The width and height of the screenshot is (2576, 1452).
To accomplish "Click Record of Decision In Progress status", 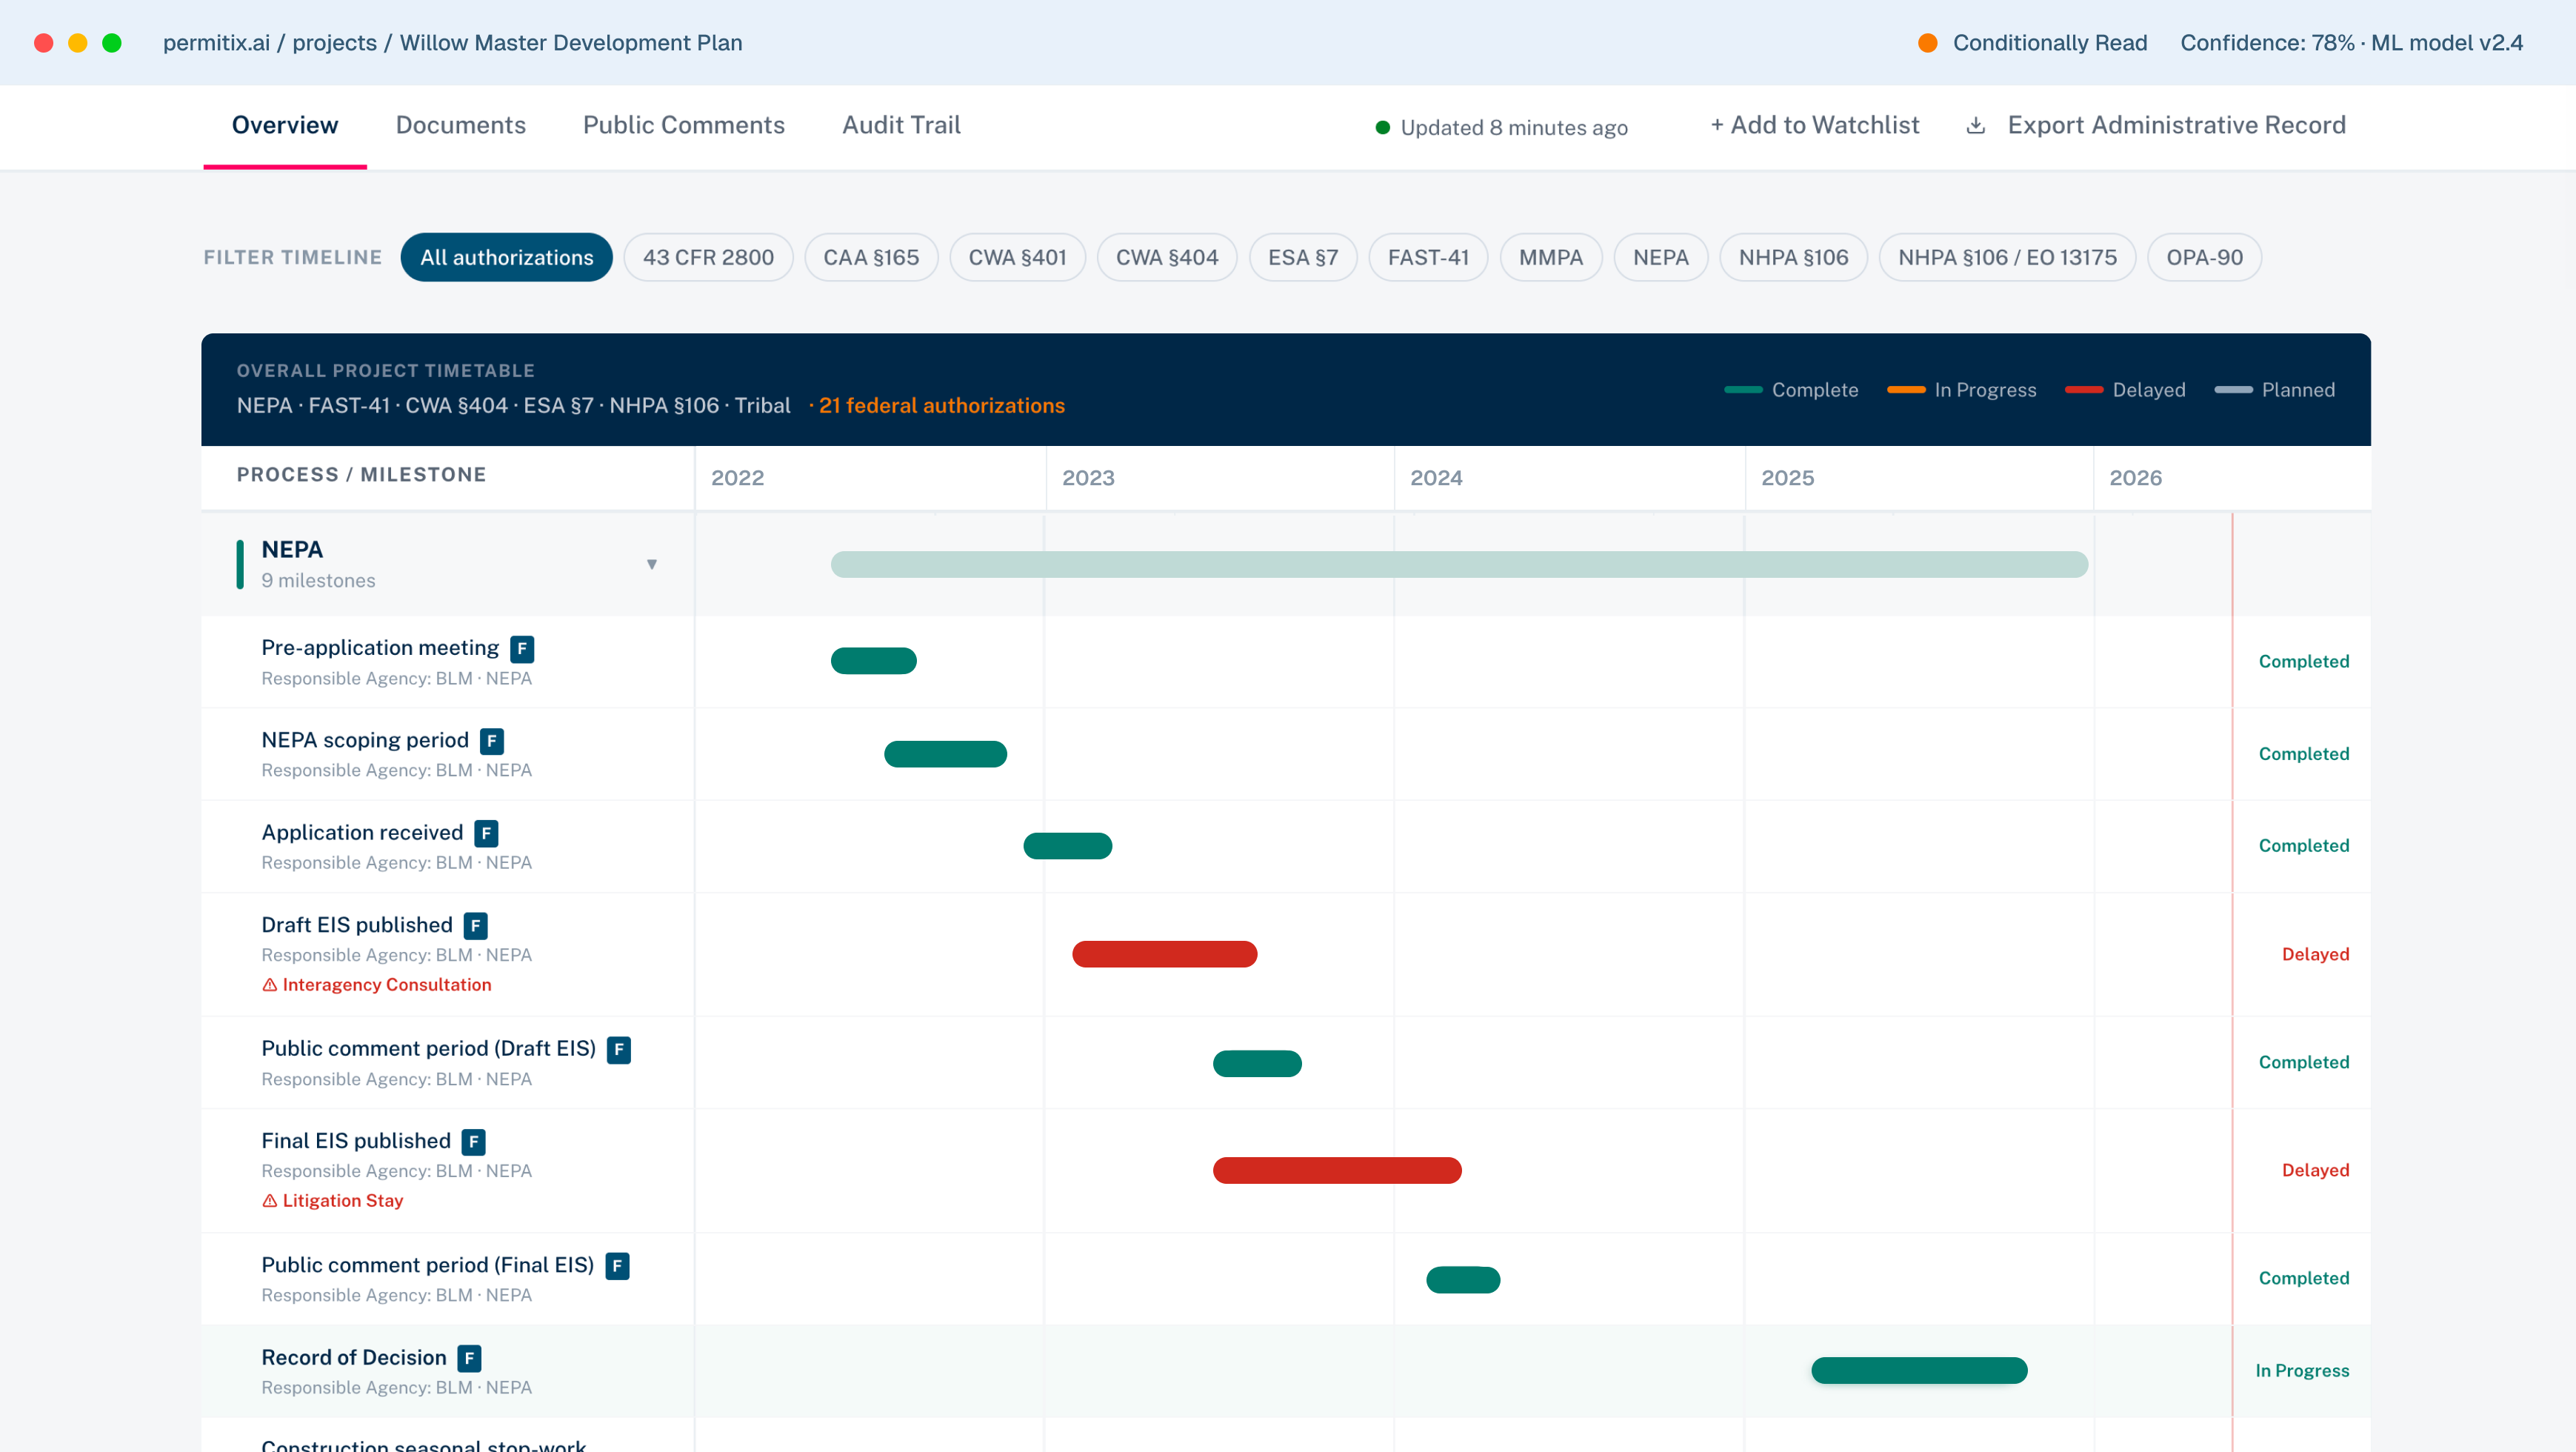I will [2302, 1371].
